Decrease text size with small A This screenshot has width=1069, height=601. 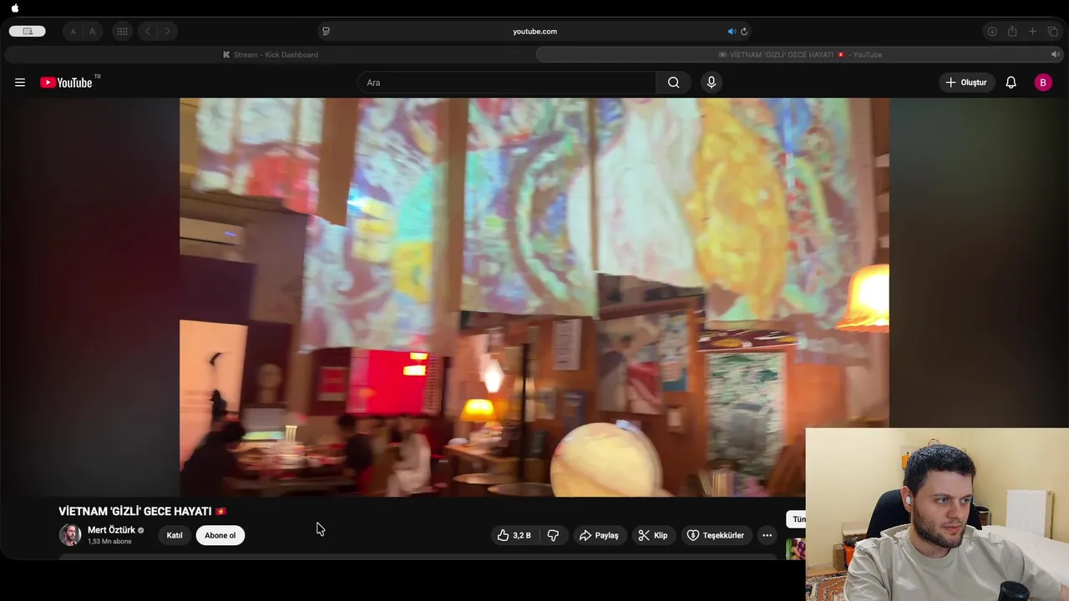[73, 32]
